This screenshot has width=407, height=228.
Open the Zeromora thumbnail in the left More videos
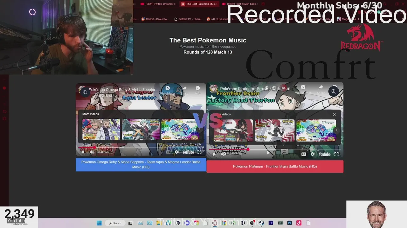coord(180,129)
